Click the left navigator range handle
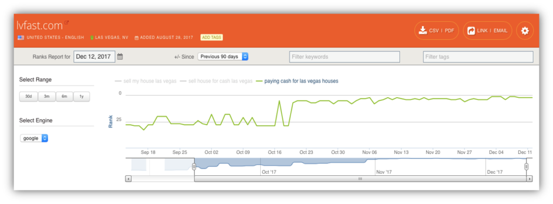The image size is (553, 204). 194,167
